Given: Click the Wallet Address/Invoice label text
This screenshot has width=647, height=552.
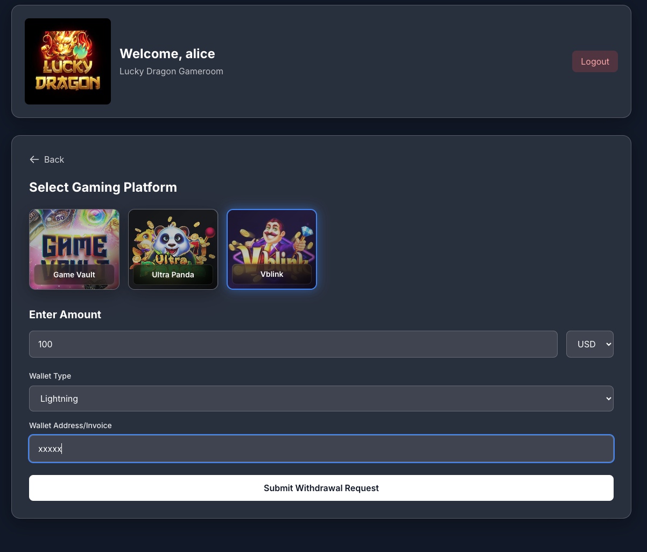Looking at the screenshot, I should pyautogui.click(x=71, y=425).
